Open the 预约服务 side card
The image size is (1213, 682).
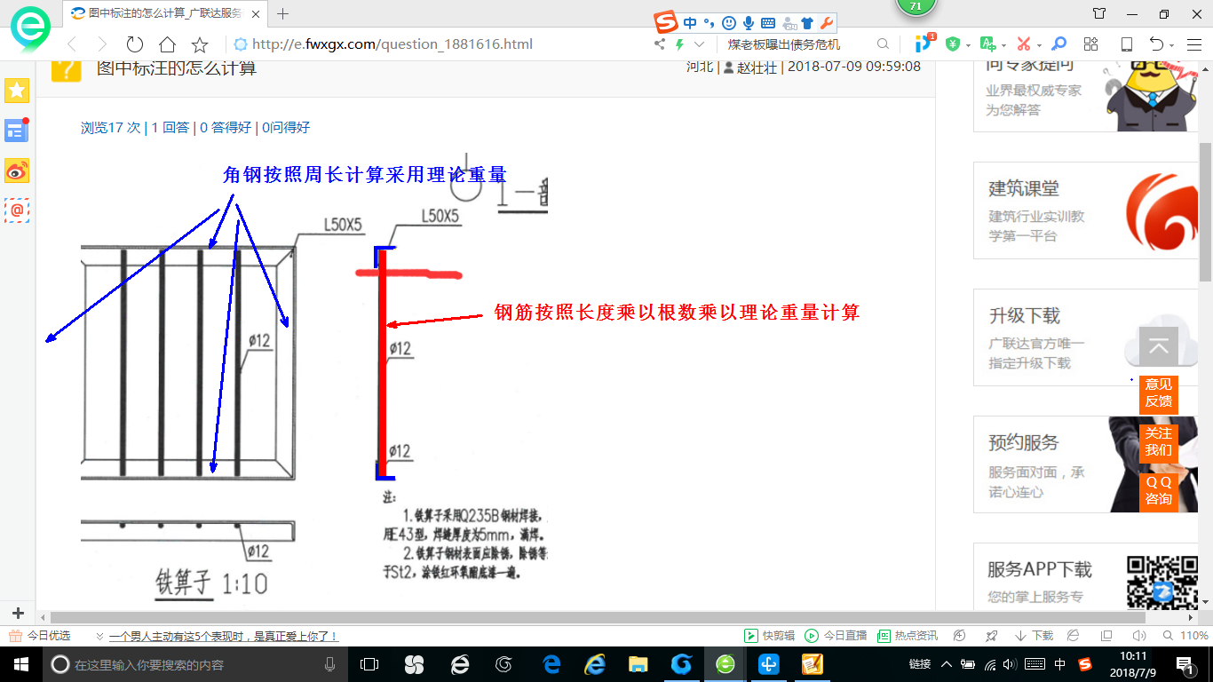1086,464
